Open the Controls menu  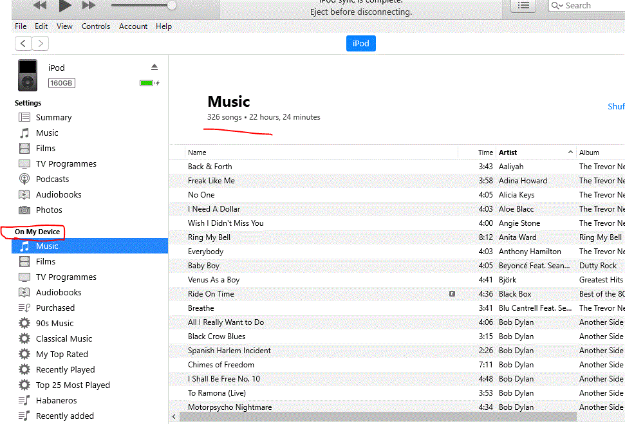point(96,26)
